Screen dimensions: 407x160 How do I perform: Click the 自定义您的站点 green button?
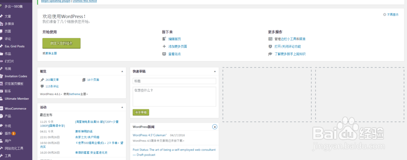click(61, 43)
